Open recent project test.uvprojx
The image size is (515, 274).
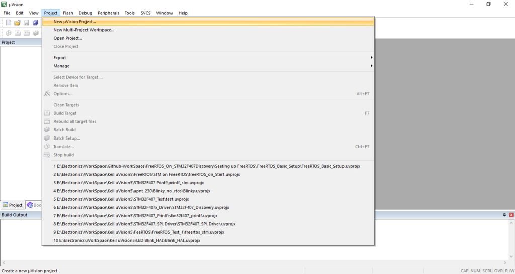pos(208,199)
